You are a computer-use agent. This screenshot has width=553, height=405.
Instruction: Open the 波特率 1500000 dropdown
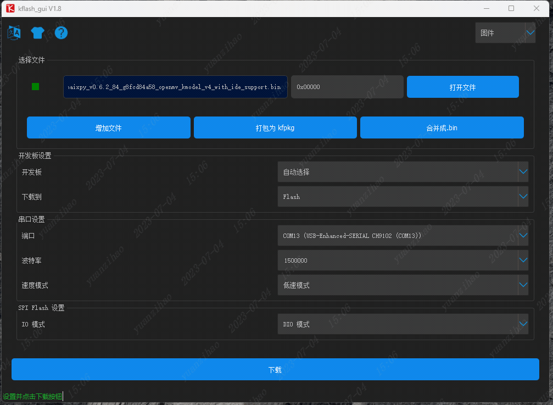tap(403, 260)
